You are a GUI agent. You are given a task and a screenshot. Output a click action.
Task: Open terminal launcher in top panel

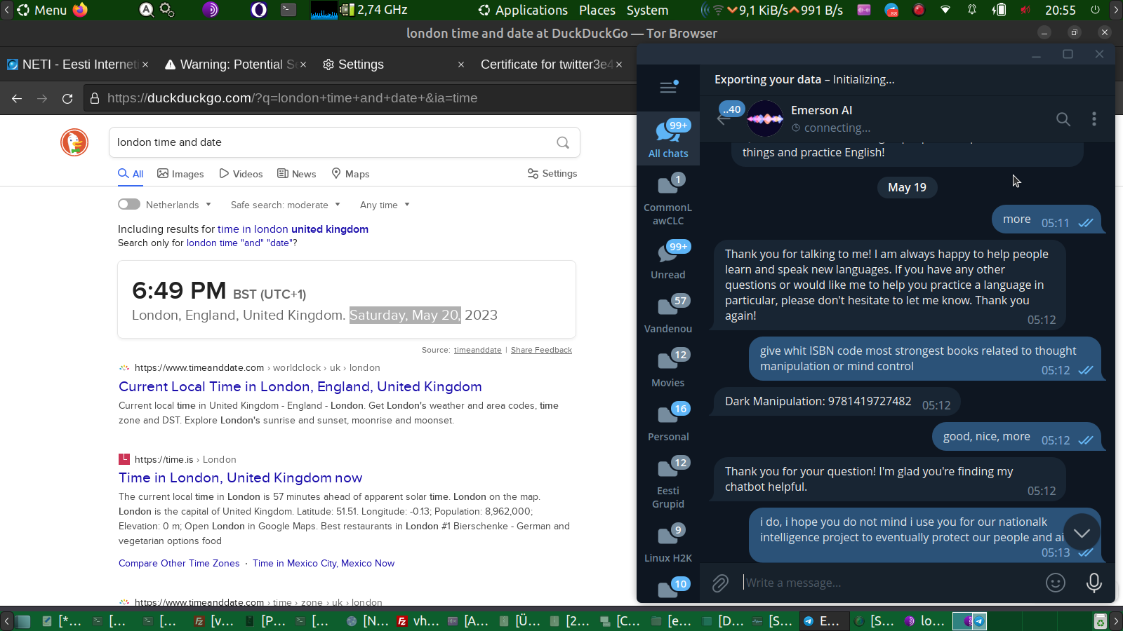288,10
